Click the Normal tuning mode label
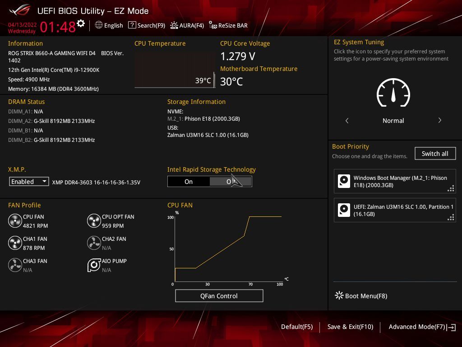This screenshot has height=347, width=462. [393, 121]
